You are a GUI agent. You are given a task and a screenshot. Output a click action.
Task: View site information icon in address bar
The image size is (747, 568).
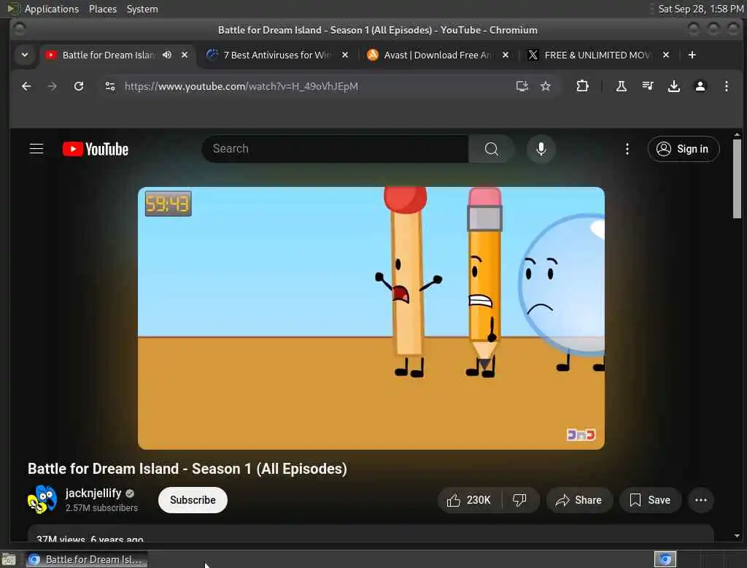110,86
